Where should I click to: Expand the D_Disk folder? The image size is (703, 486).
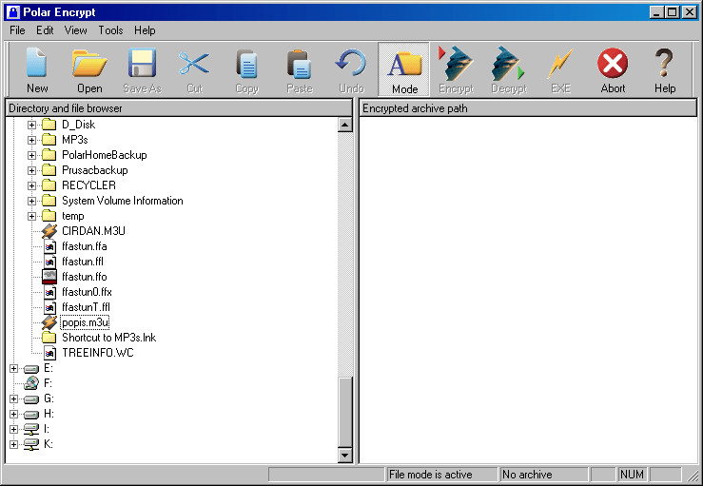[x=31, y=125]
